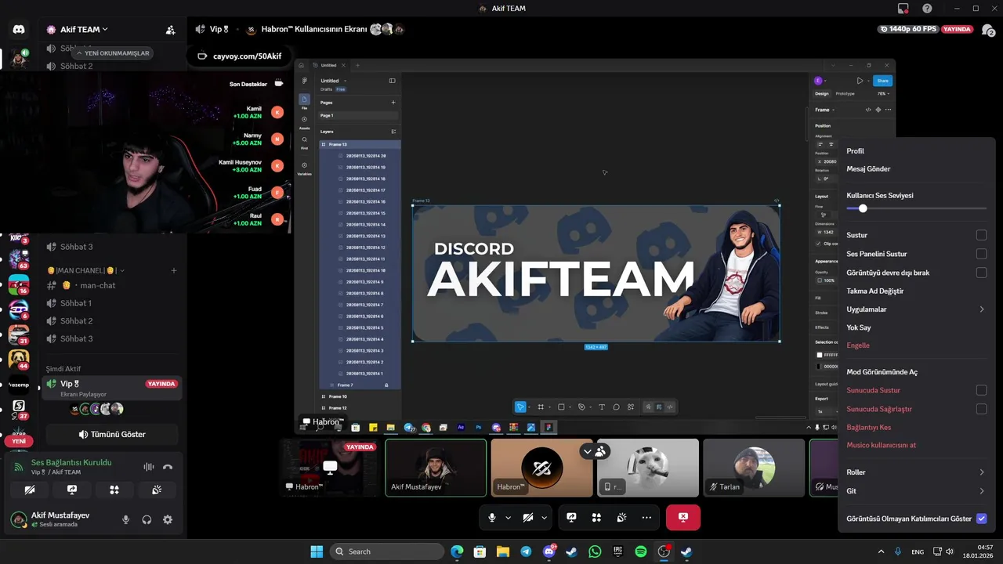
Task: Open more options three dots in call bar
Action: (646, 517)
